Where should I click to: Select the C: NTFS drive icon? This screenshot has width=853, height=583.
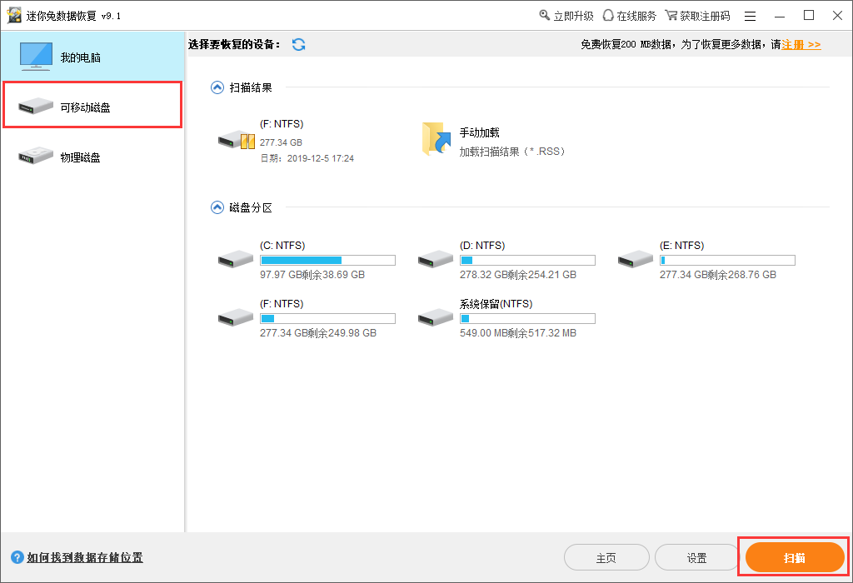(236, 258)
